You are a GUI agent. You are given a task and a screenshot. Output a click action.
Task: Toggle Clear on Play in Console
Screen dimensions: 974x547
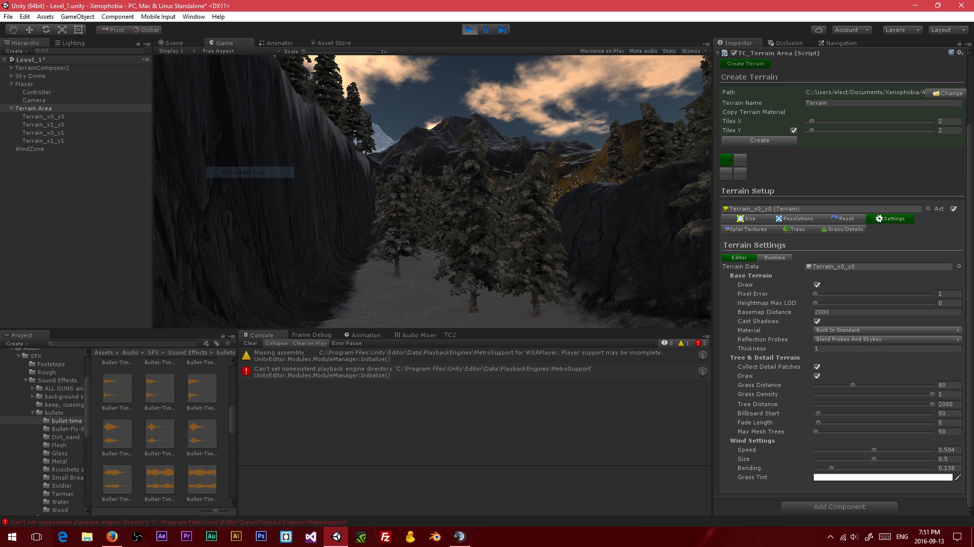[x=309, y=343]
